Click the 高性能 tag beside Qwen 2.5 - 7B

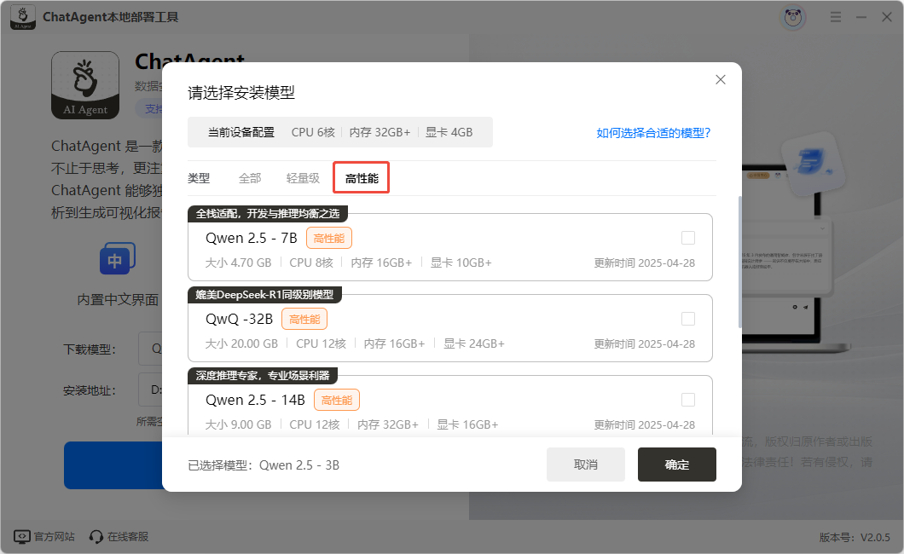pyautogui.click(x=328, y=239)
